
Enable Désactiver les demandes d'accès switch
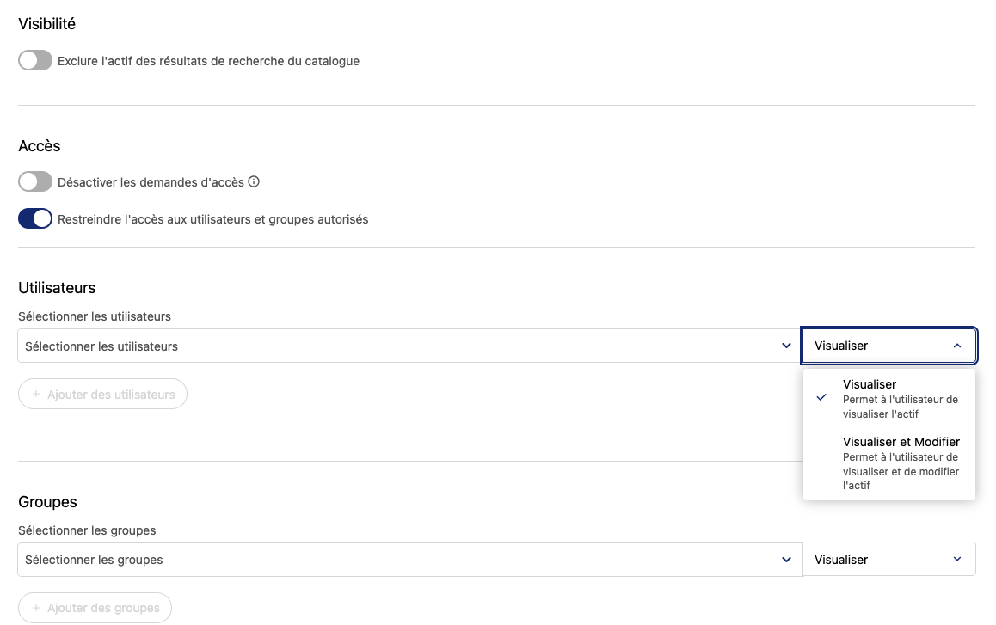click(x=35, y=182)
